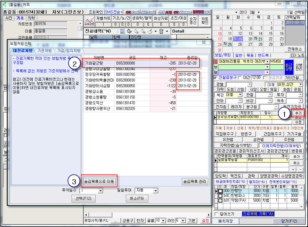The image size is (308, 227).
Task: Click the trash can delete icon
Action: 161,31
